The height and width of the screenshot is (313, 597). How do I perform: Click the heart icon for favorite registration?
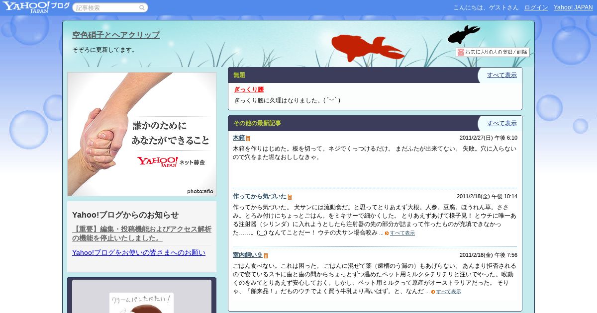pos(461,52)
